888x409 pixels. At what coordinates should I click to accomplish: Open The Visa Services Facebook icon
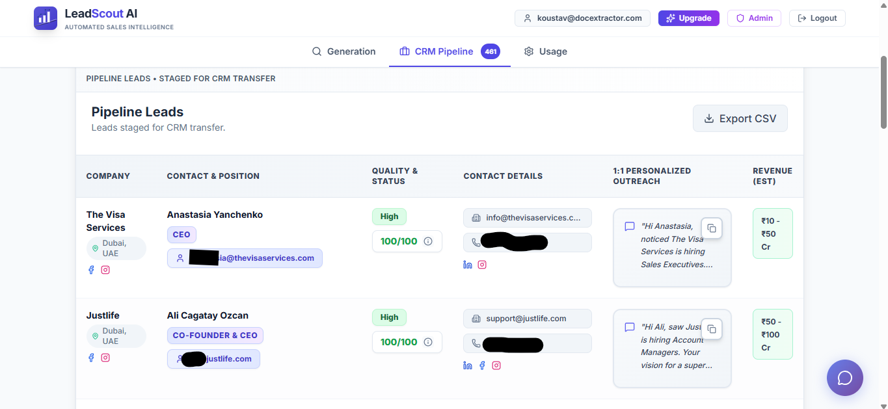[x=91, y=269]
